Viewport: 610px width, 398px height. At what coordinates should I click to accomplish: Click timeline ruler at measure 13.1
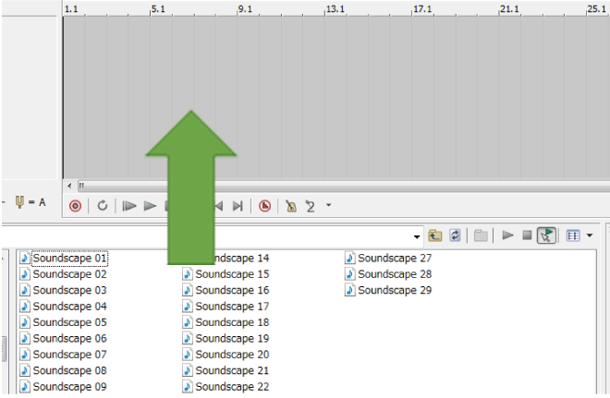click(335, 9)
